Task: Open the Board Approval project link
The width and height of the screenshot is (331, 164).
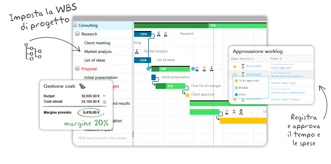Action: [281, 68]
